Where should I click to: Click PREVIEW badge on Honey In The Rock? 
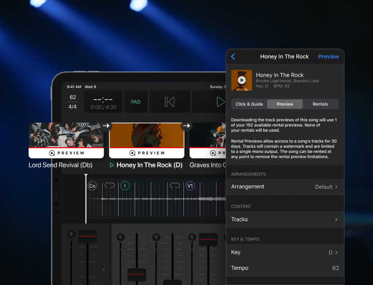(x=147, y=153)
